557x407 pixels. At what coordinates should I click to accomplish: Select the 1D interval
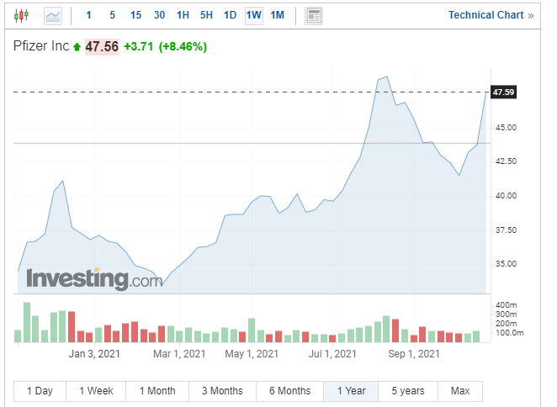230,15
